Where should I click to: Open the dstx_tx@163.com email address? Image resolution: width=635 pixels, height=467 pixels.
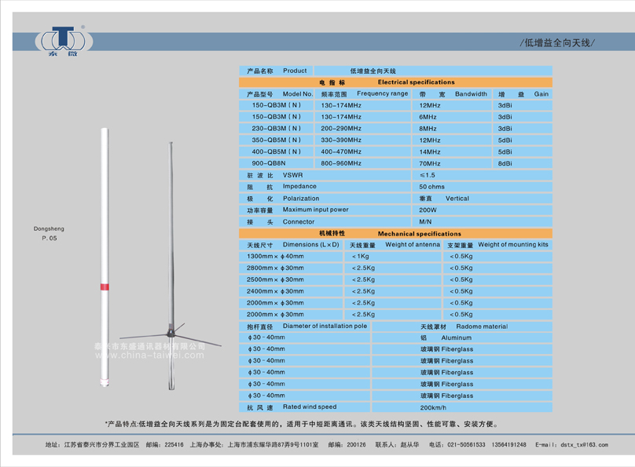pos(582,444)
